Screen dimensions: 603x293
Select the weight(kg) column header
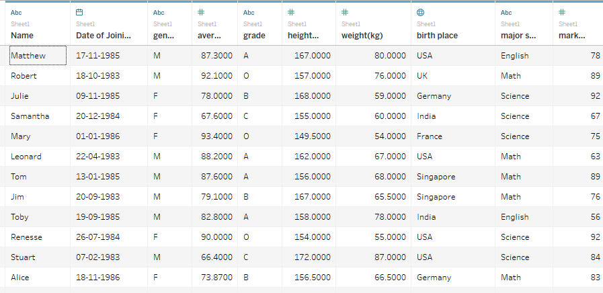(x=363, y=35)
